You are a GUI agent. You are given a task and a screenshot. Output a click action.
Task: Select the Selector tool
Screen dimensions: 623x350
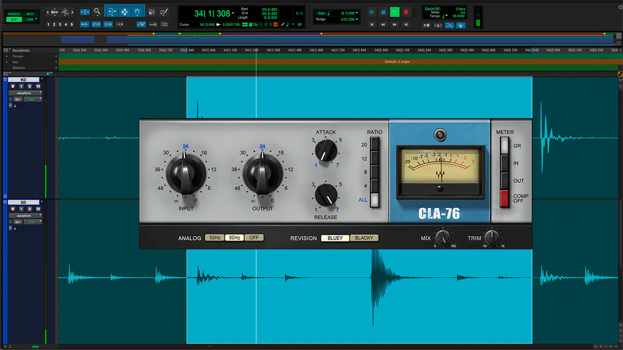tap(125, 12)
